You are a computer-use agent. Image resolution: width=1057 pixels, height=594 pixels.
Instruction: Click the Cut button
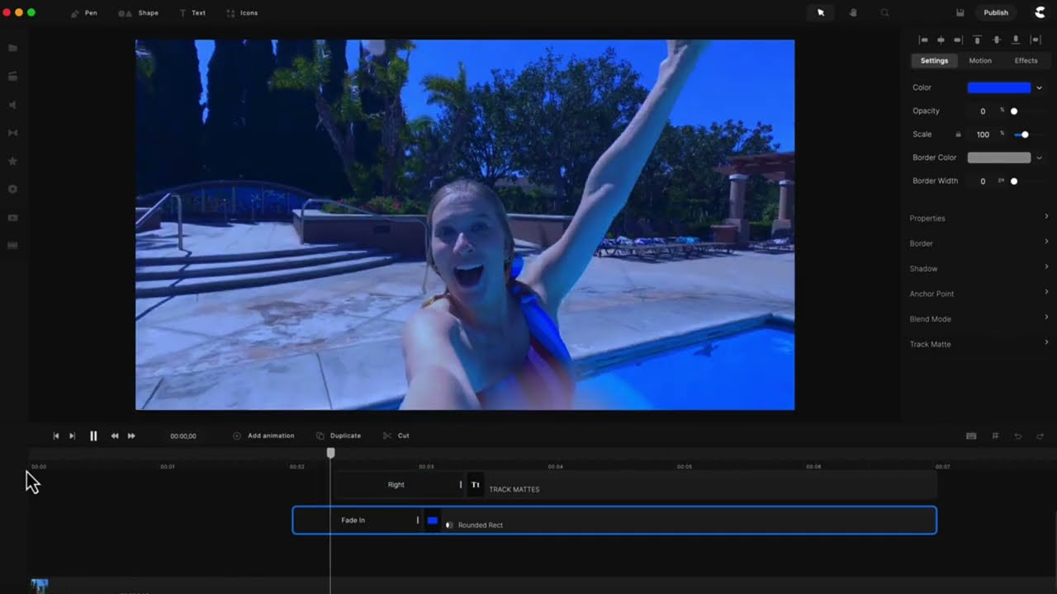[x=396, y=436]
